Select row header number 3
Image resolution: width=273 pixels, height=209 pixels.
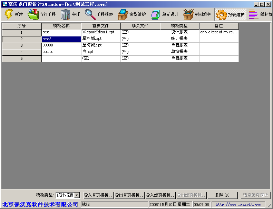click(x=22, y=45)
